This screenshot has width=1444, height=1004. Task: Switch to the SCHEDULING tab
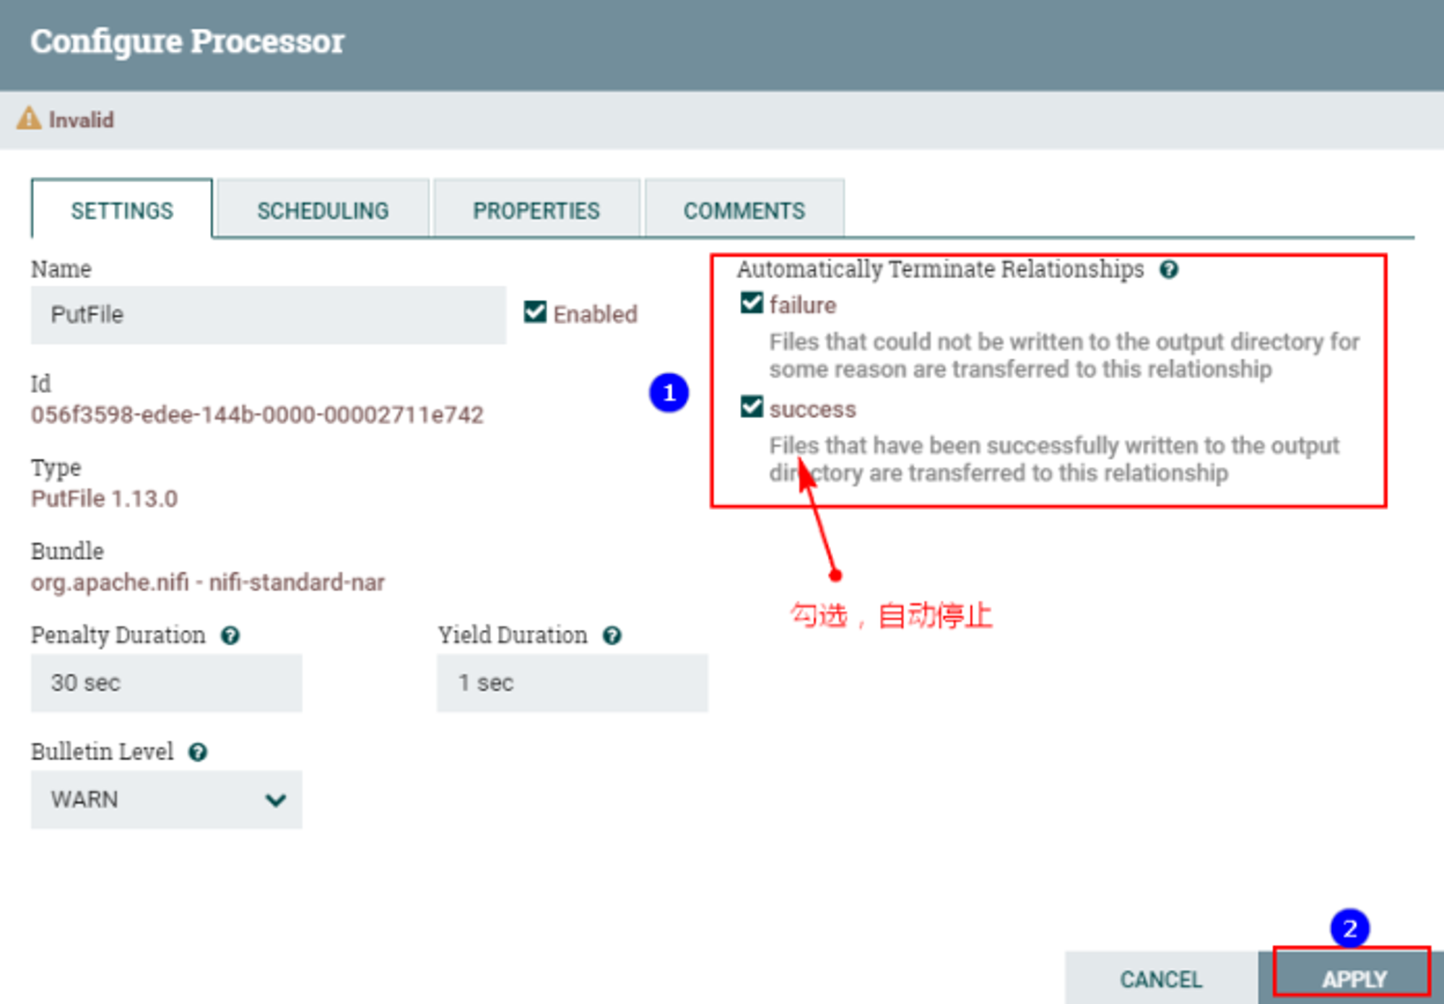pos(323,210)
